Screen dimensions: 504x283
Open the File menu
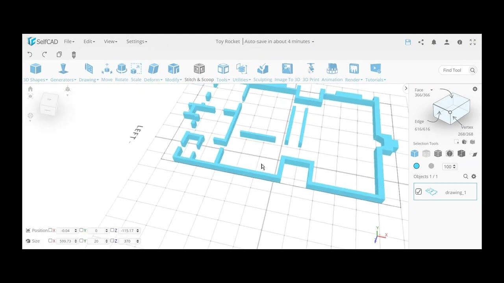click(69, 41)
